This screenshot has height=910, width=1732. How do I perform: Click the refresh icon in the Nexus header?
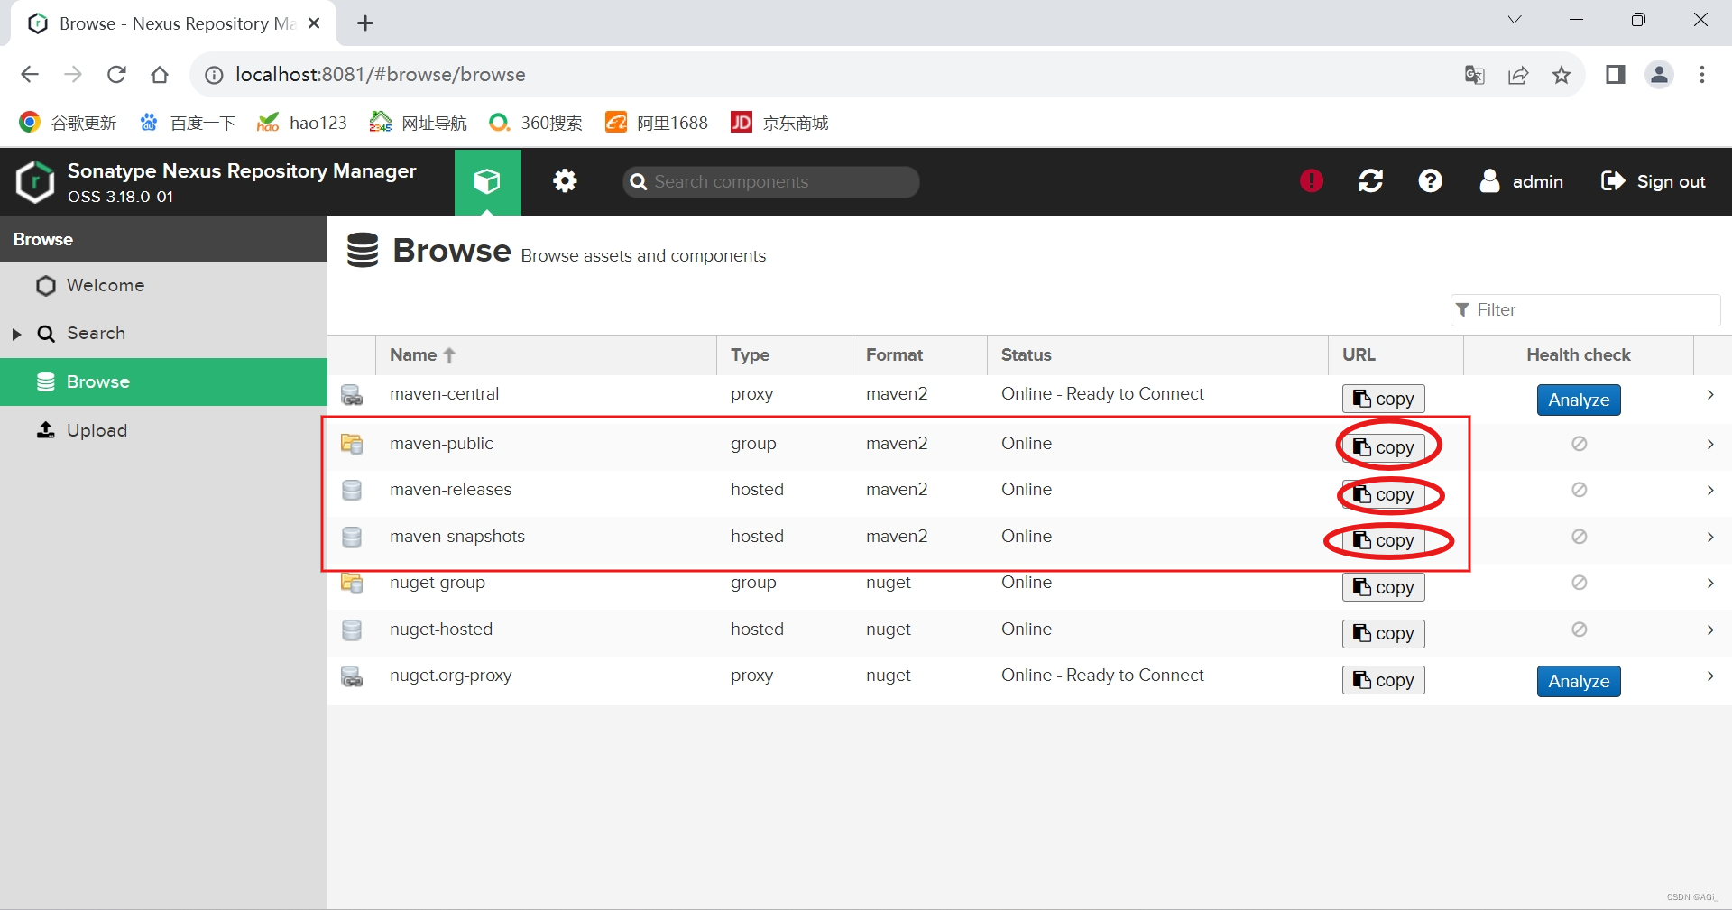[x=1371, y=181]
